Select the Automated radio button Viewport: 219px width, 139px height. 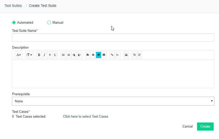point(14,23)
